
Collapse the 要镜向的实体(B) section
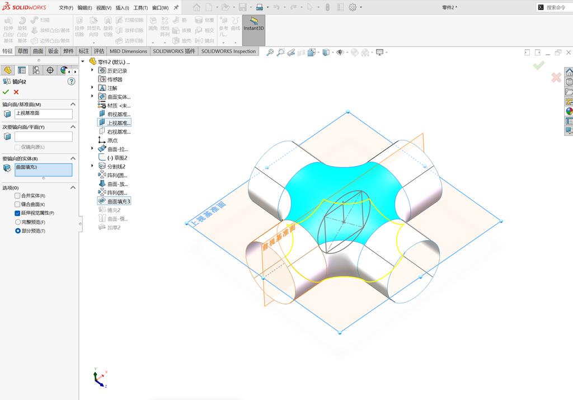(73, 158)
